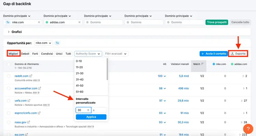Screen dimensions: 256x136
Task: Open external link icon next to reddit.com
Action: coord(31,76)
